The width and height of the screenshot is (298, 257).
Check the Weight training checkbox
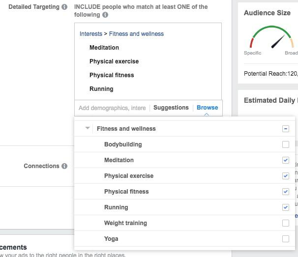286,223
